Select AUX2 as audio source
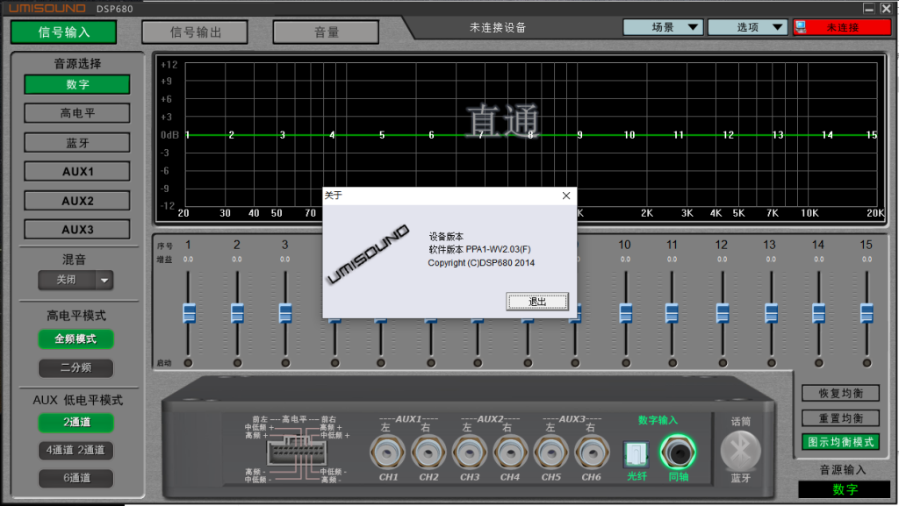The image size is (899, 506). (x=77, y=201)
